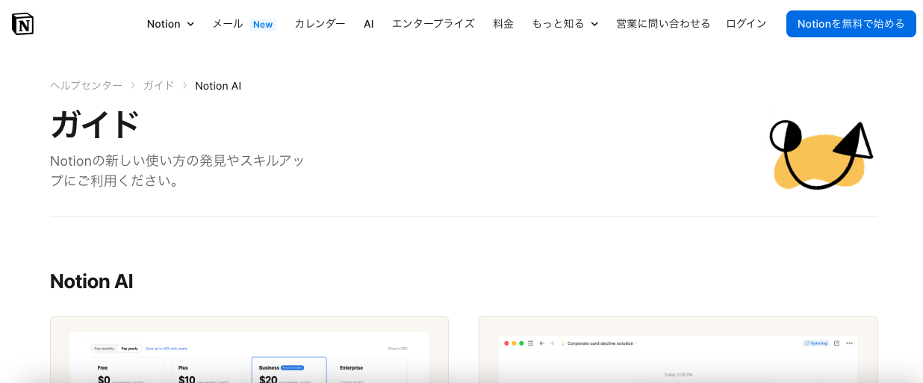Click the New badge next to メール

263,25
